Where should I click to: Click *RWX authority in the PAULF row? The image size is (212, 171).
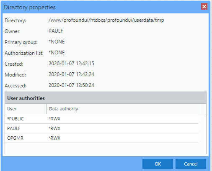point(54,128)
